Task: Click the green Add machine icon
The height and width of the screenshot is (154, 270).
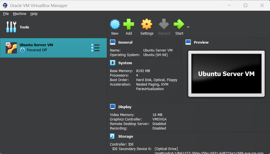Action: tap(129, 24)
